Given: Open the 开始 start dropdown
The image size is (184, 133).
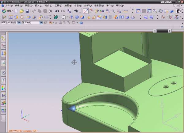Looking at the screenshot, I should pyautogui.click(x=8, y=11).
